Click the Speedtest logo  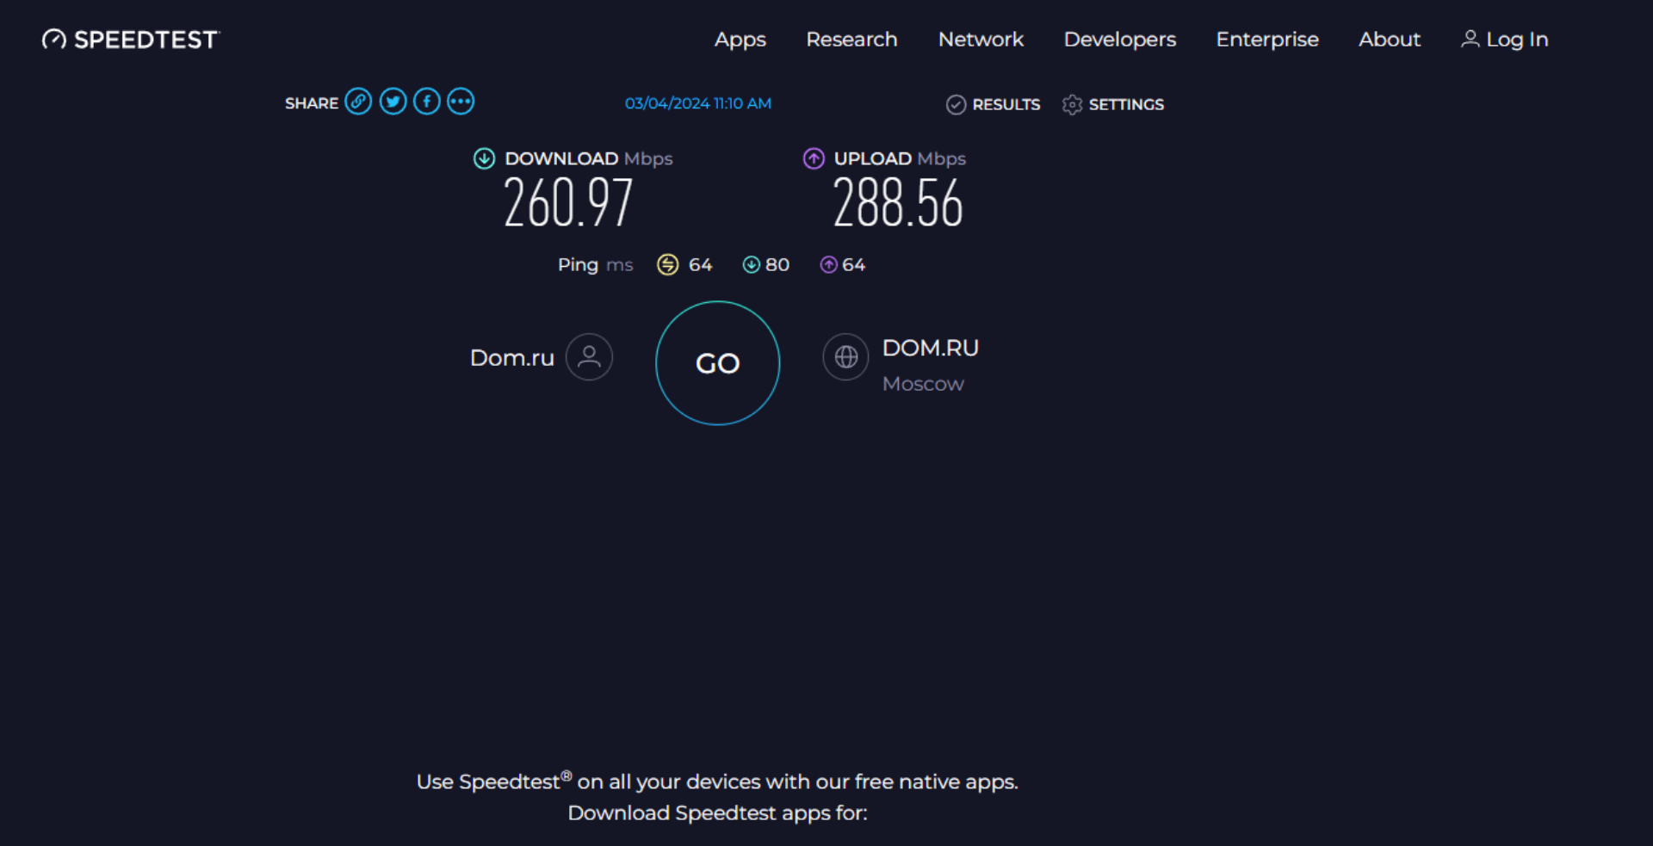tap(131, 40)
